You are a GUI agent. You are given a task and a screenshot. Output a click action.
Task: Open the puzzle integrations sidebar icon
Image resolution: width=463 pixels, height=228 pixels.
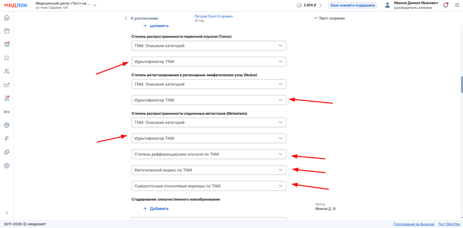[x=7, y=152]
